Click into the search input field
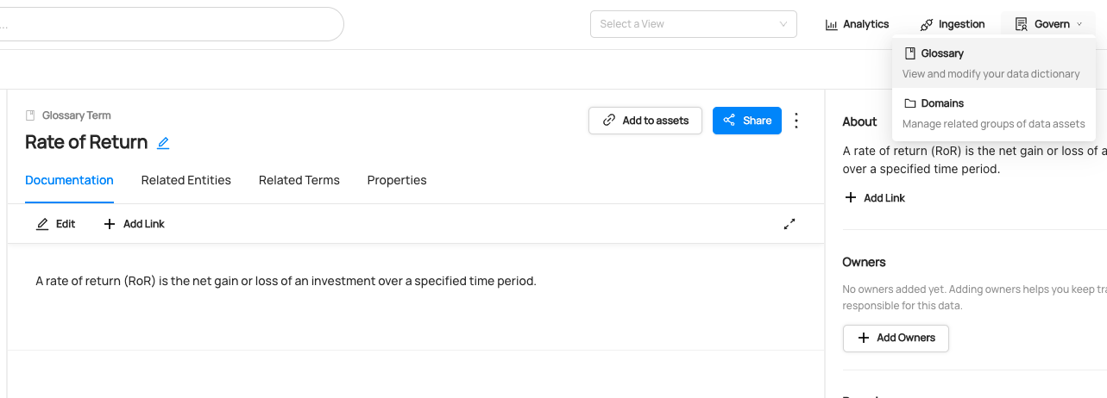Screen dimensions: 1107x398 [173, 24]
